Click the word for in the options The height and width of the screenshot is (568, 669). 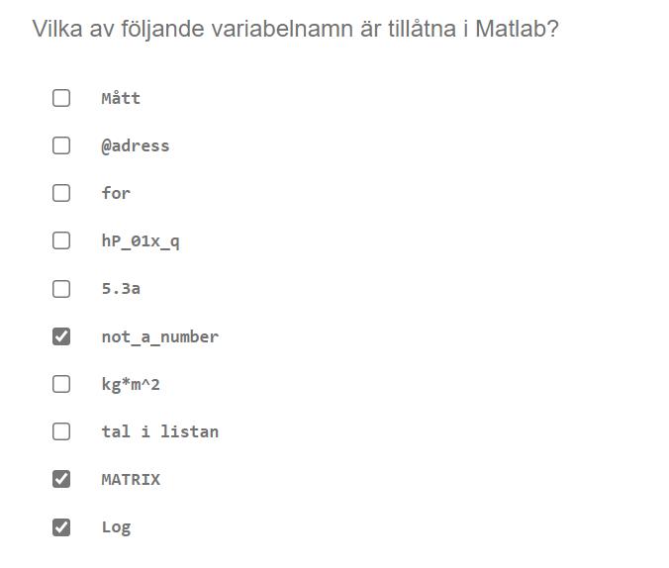tap(116, 193)
